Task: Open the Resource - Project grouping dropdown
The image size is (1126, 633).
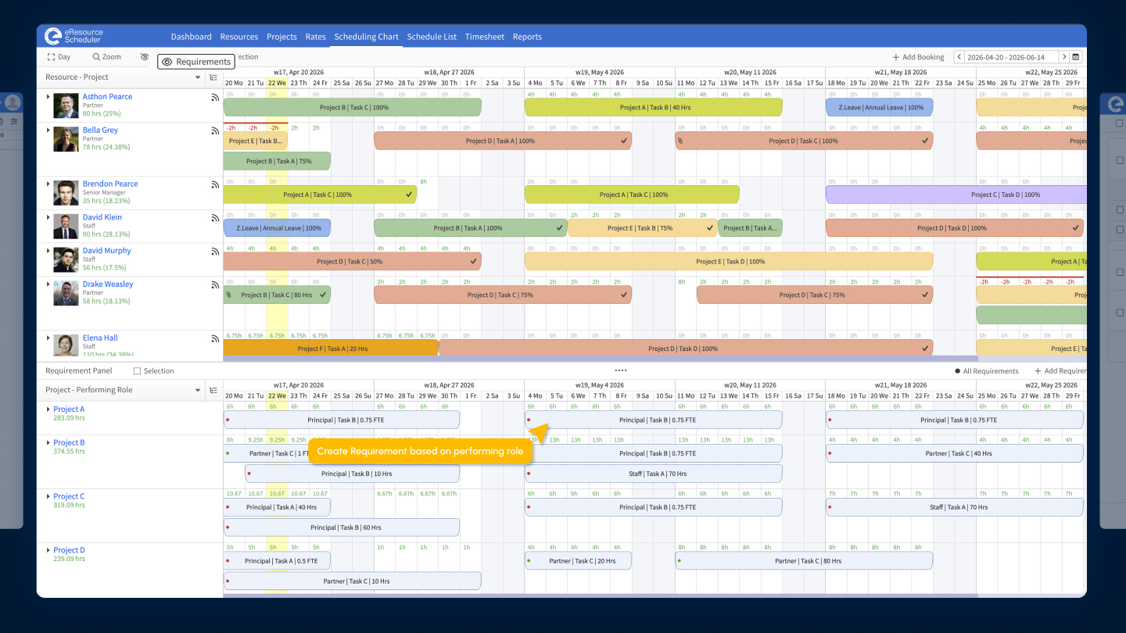Action: pos(198,77)
